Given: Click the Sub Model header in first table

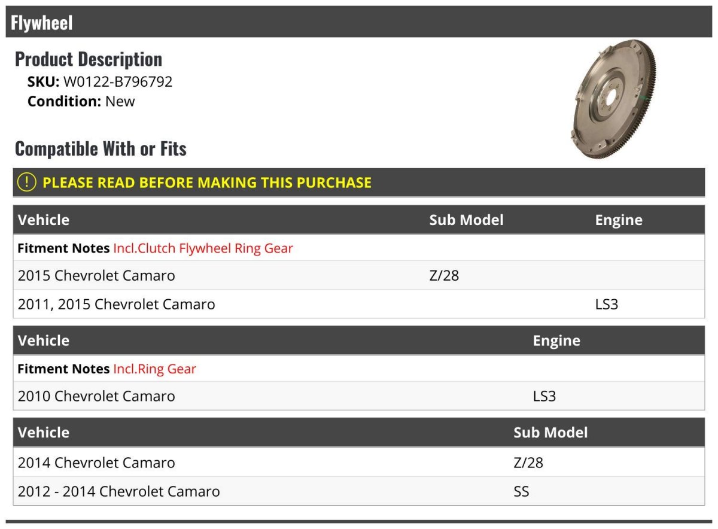Looking at the screenshot, I should tap(466, 220).
